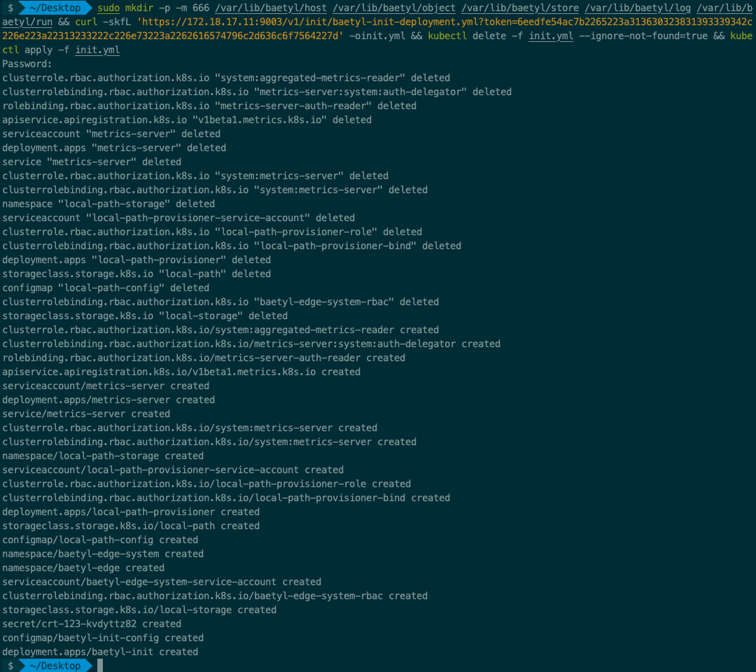Click the 'sudo' command word
The image size is (756, 672).
[x=108, y=8]
